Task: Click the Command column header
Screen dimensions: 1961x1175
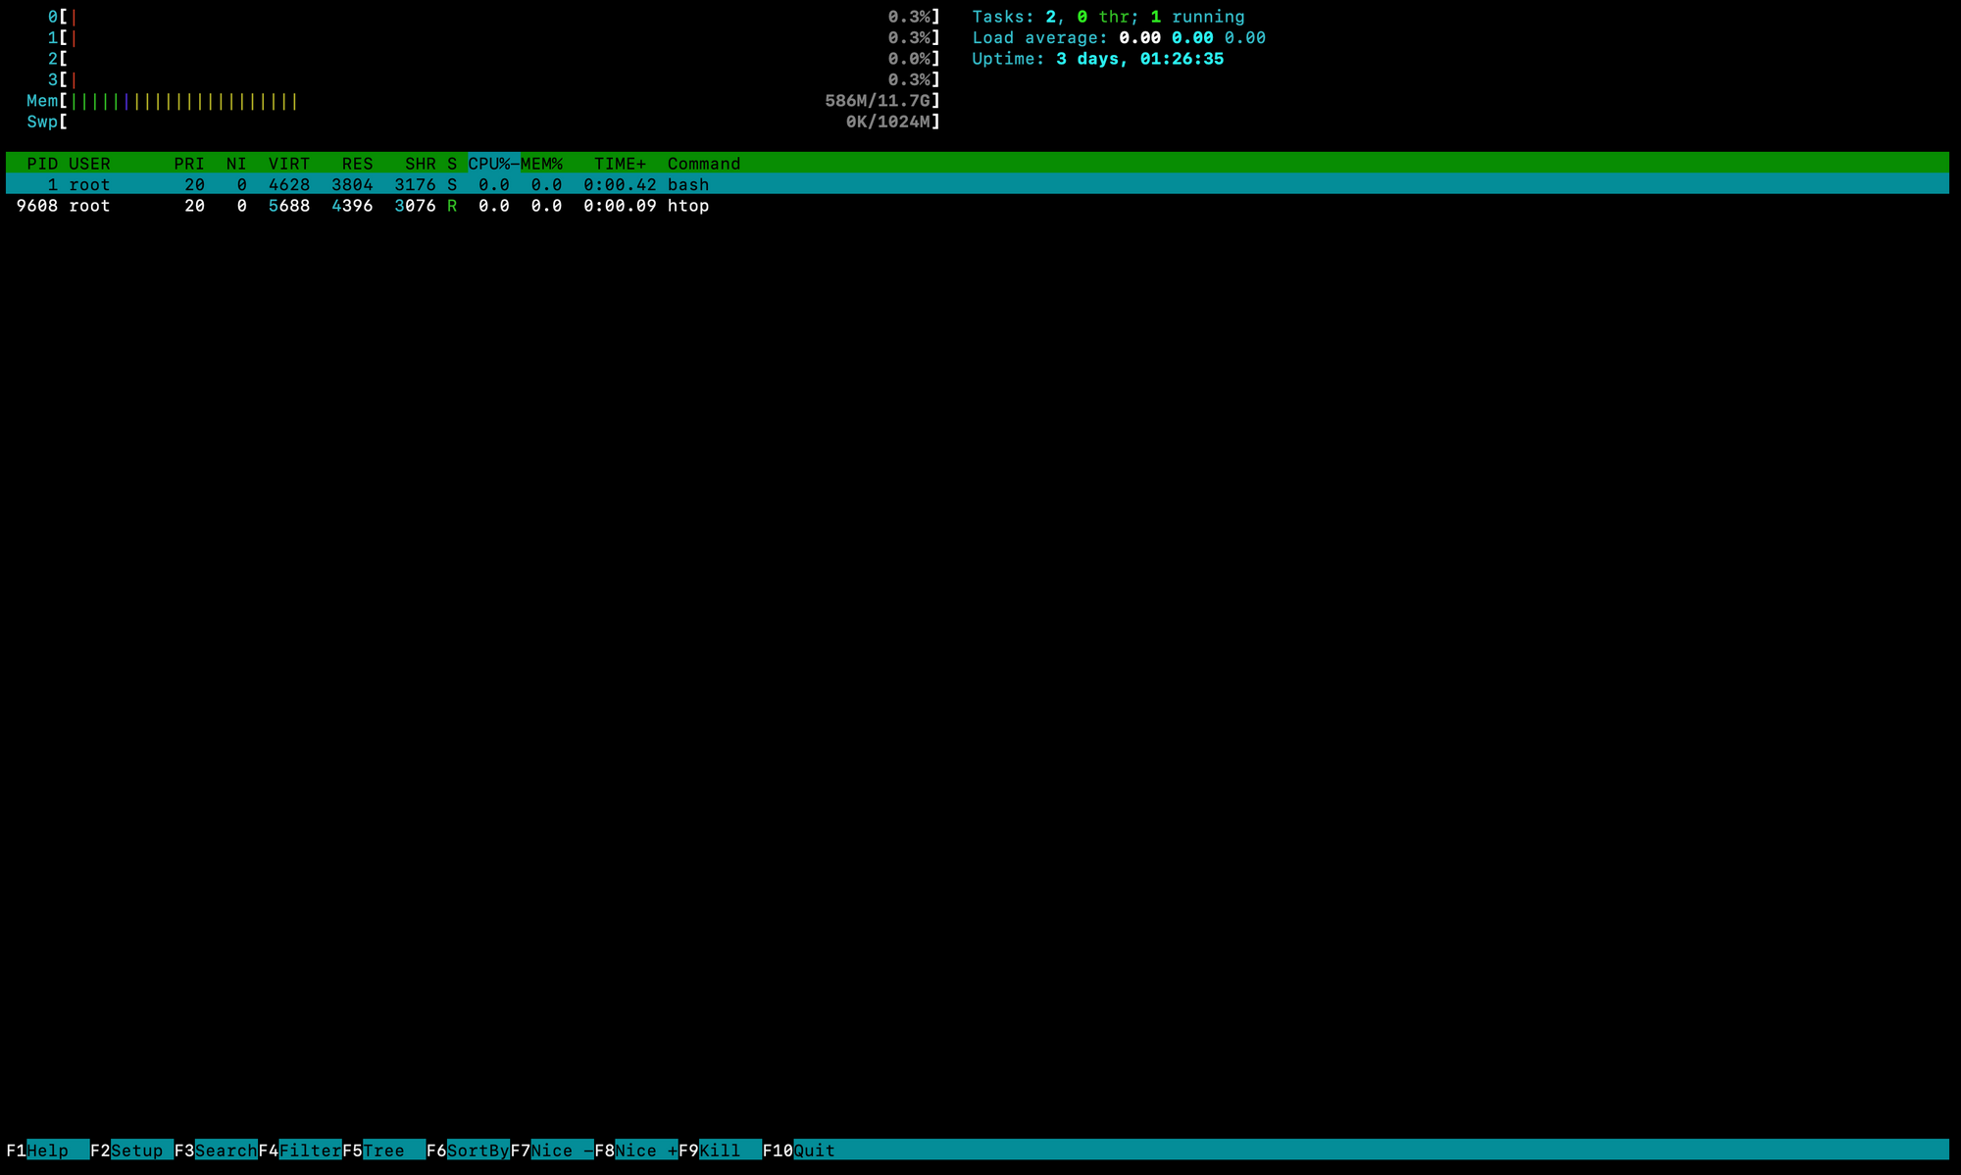Action: coord(704,164)
